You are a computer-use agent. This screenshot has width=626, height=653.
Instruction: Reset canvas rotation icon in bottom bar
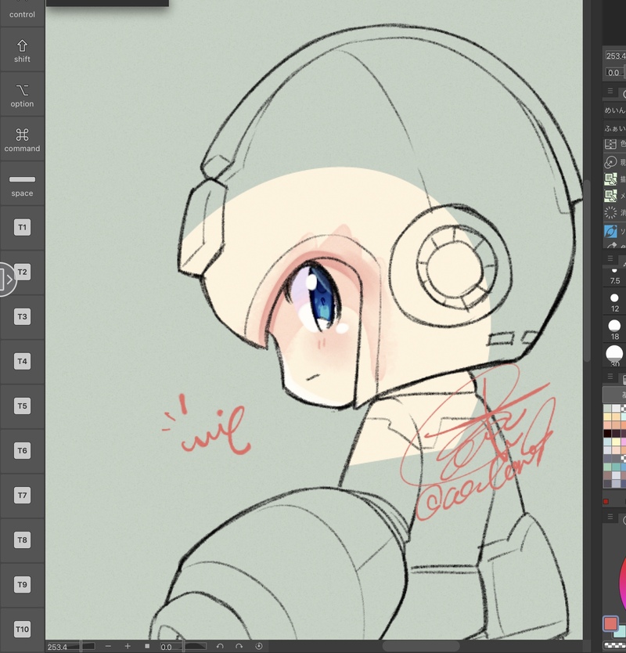point(259,646)
